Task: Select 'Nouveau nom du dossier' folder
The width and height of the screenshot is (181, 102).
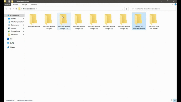Action: [154, 21]
